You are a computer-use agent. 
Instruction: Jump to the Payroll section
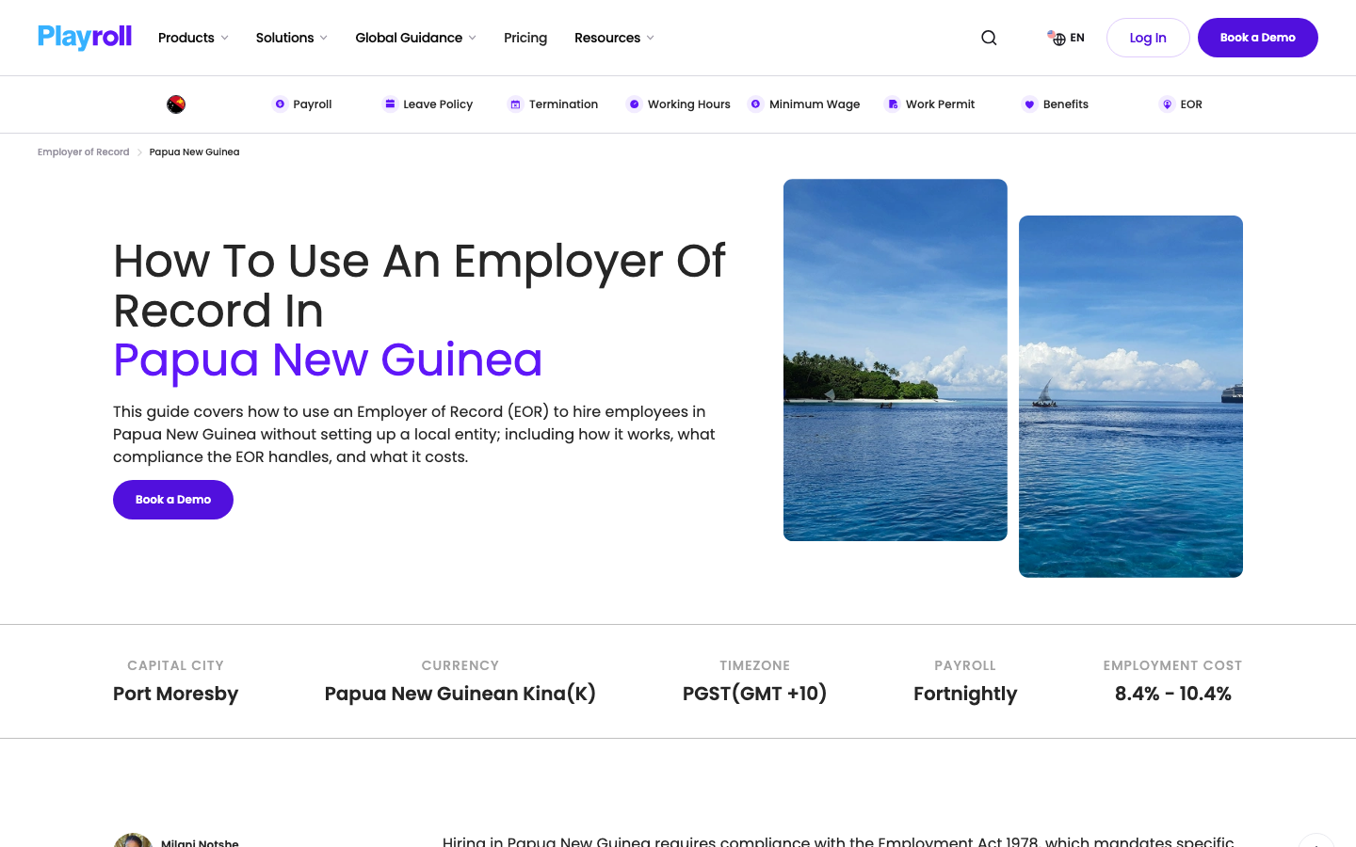point(302,104)
